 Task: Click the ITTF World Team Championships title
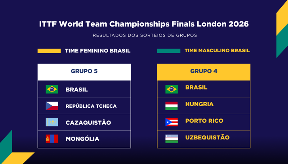pos(144,24)
